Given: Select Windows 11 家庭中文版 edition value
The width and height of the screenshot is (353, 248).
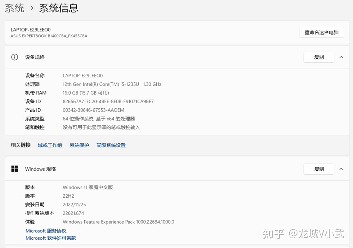Looking at the screenshot, I should 88,187.
